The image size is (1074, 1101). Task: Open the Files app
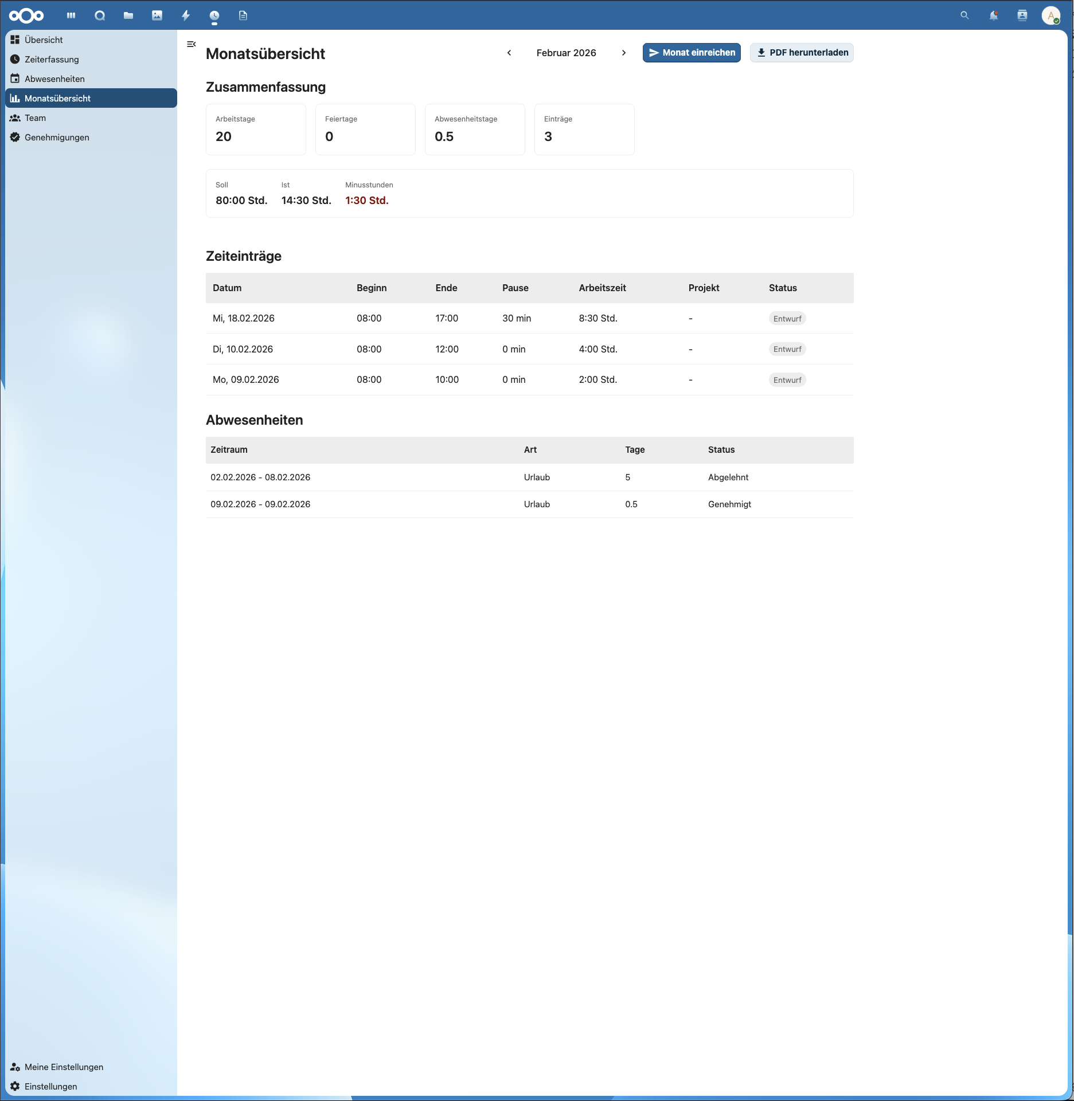point(128,15)
